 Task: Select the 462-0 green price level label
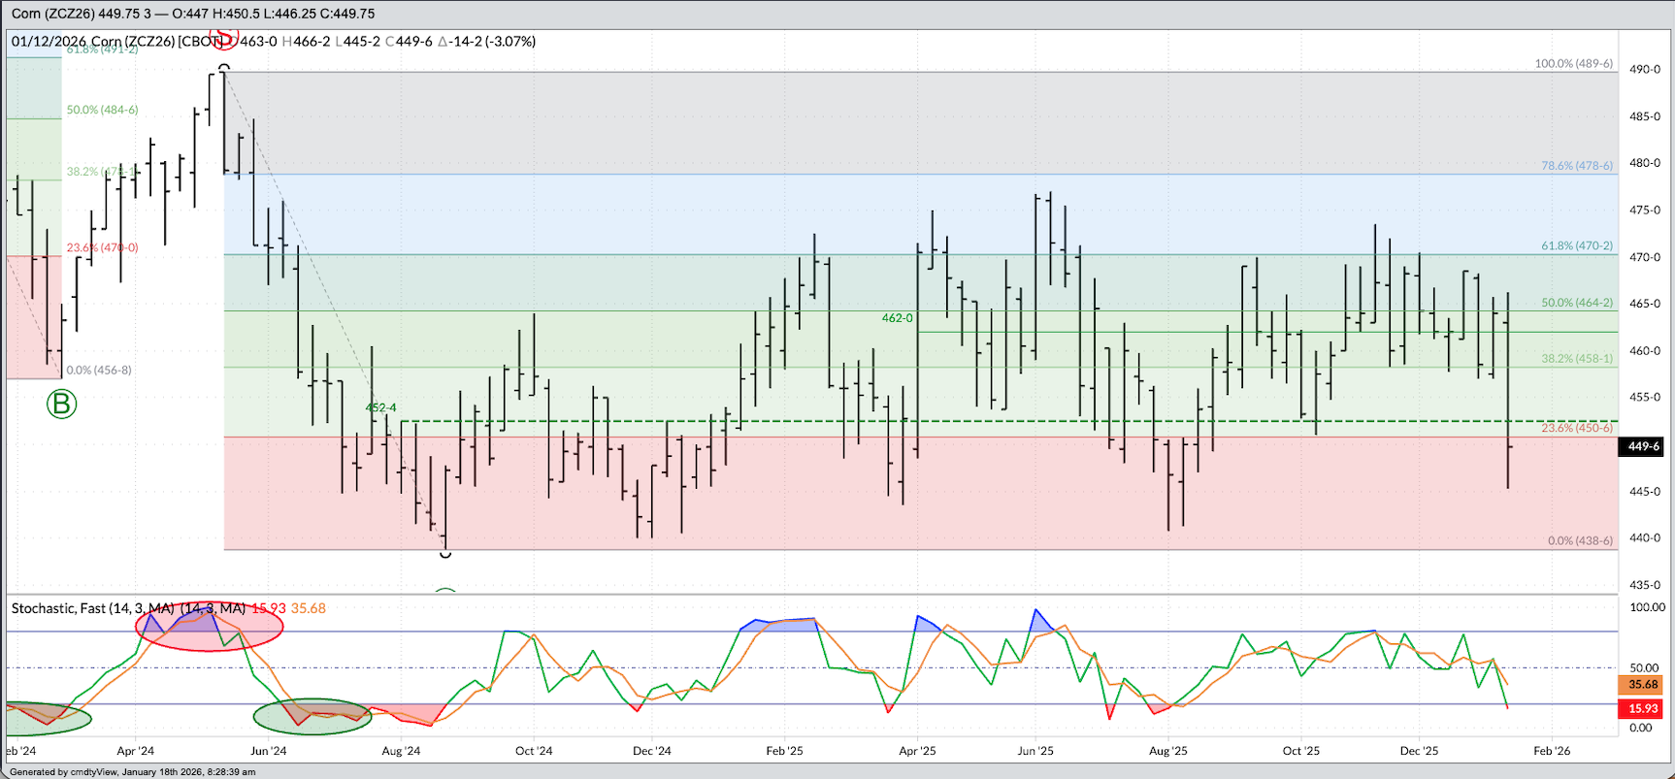click(x=897, y=318)
